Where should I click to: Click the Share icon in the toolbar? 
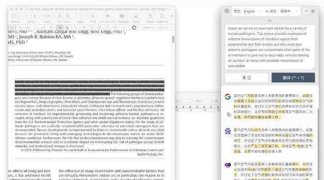pos(150,16)
